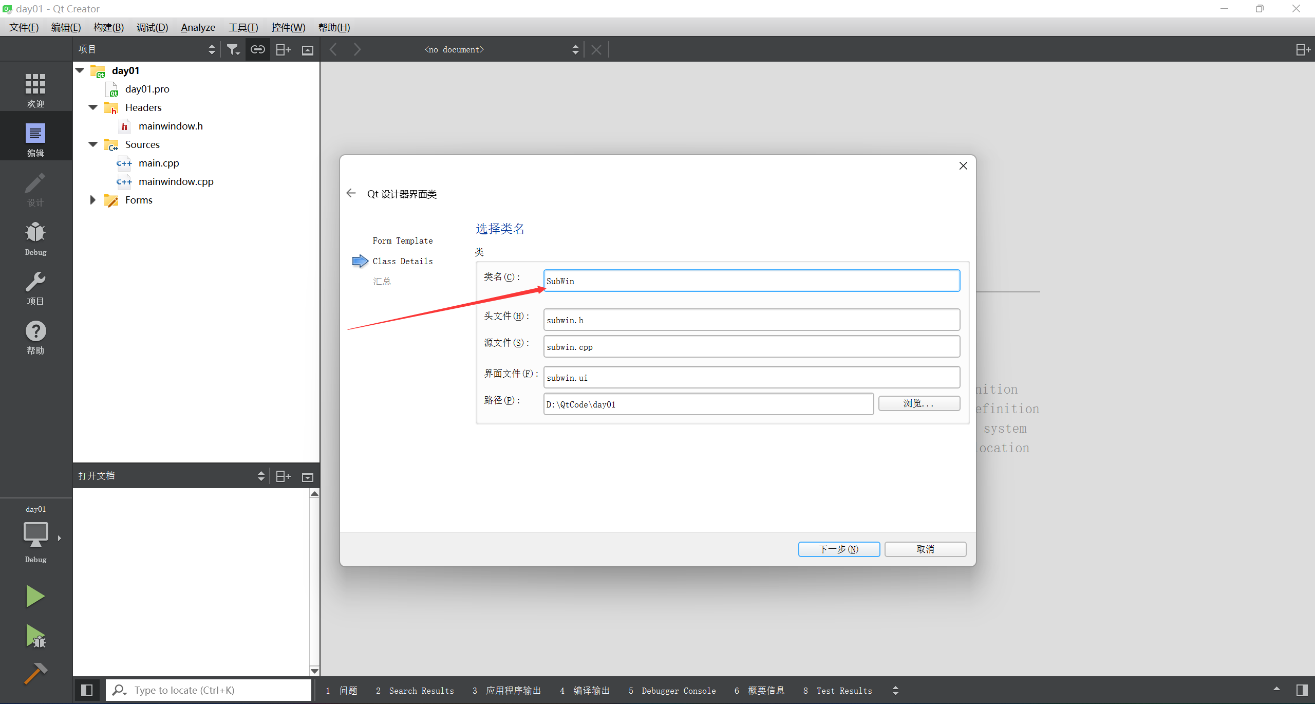The height and width of the screenshot is (704, 1315).
Task: Toggle the left sidebar visibility button
Action: (x=87, y=690)
